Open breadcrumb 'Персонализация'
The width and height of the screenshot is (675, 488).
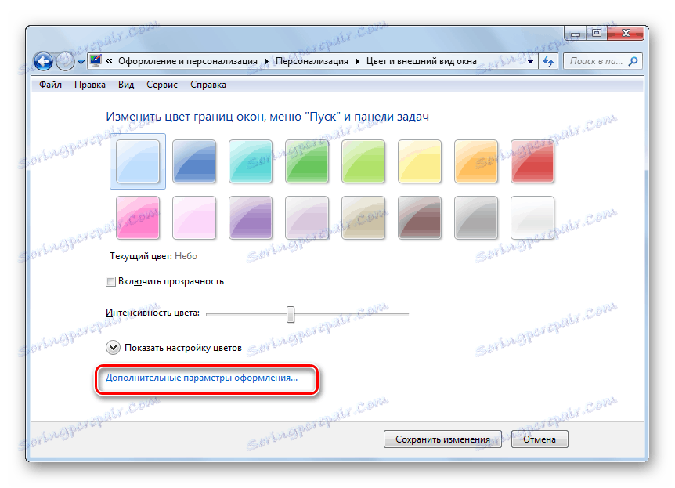[x=312, y=62]
